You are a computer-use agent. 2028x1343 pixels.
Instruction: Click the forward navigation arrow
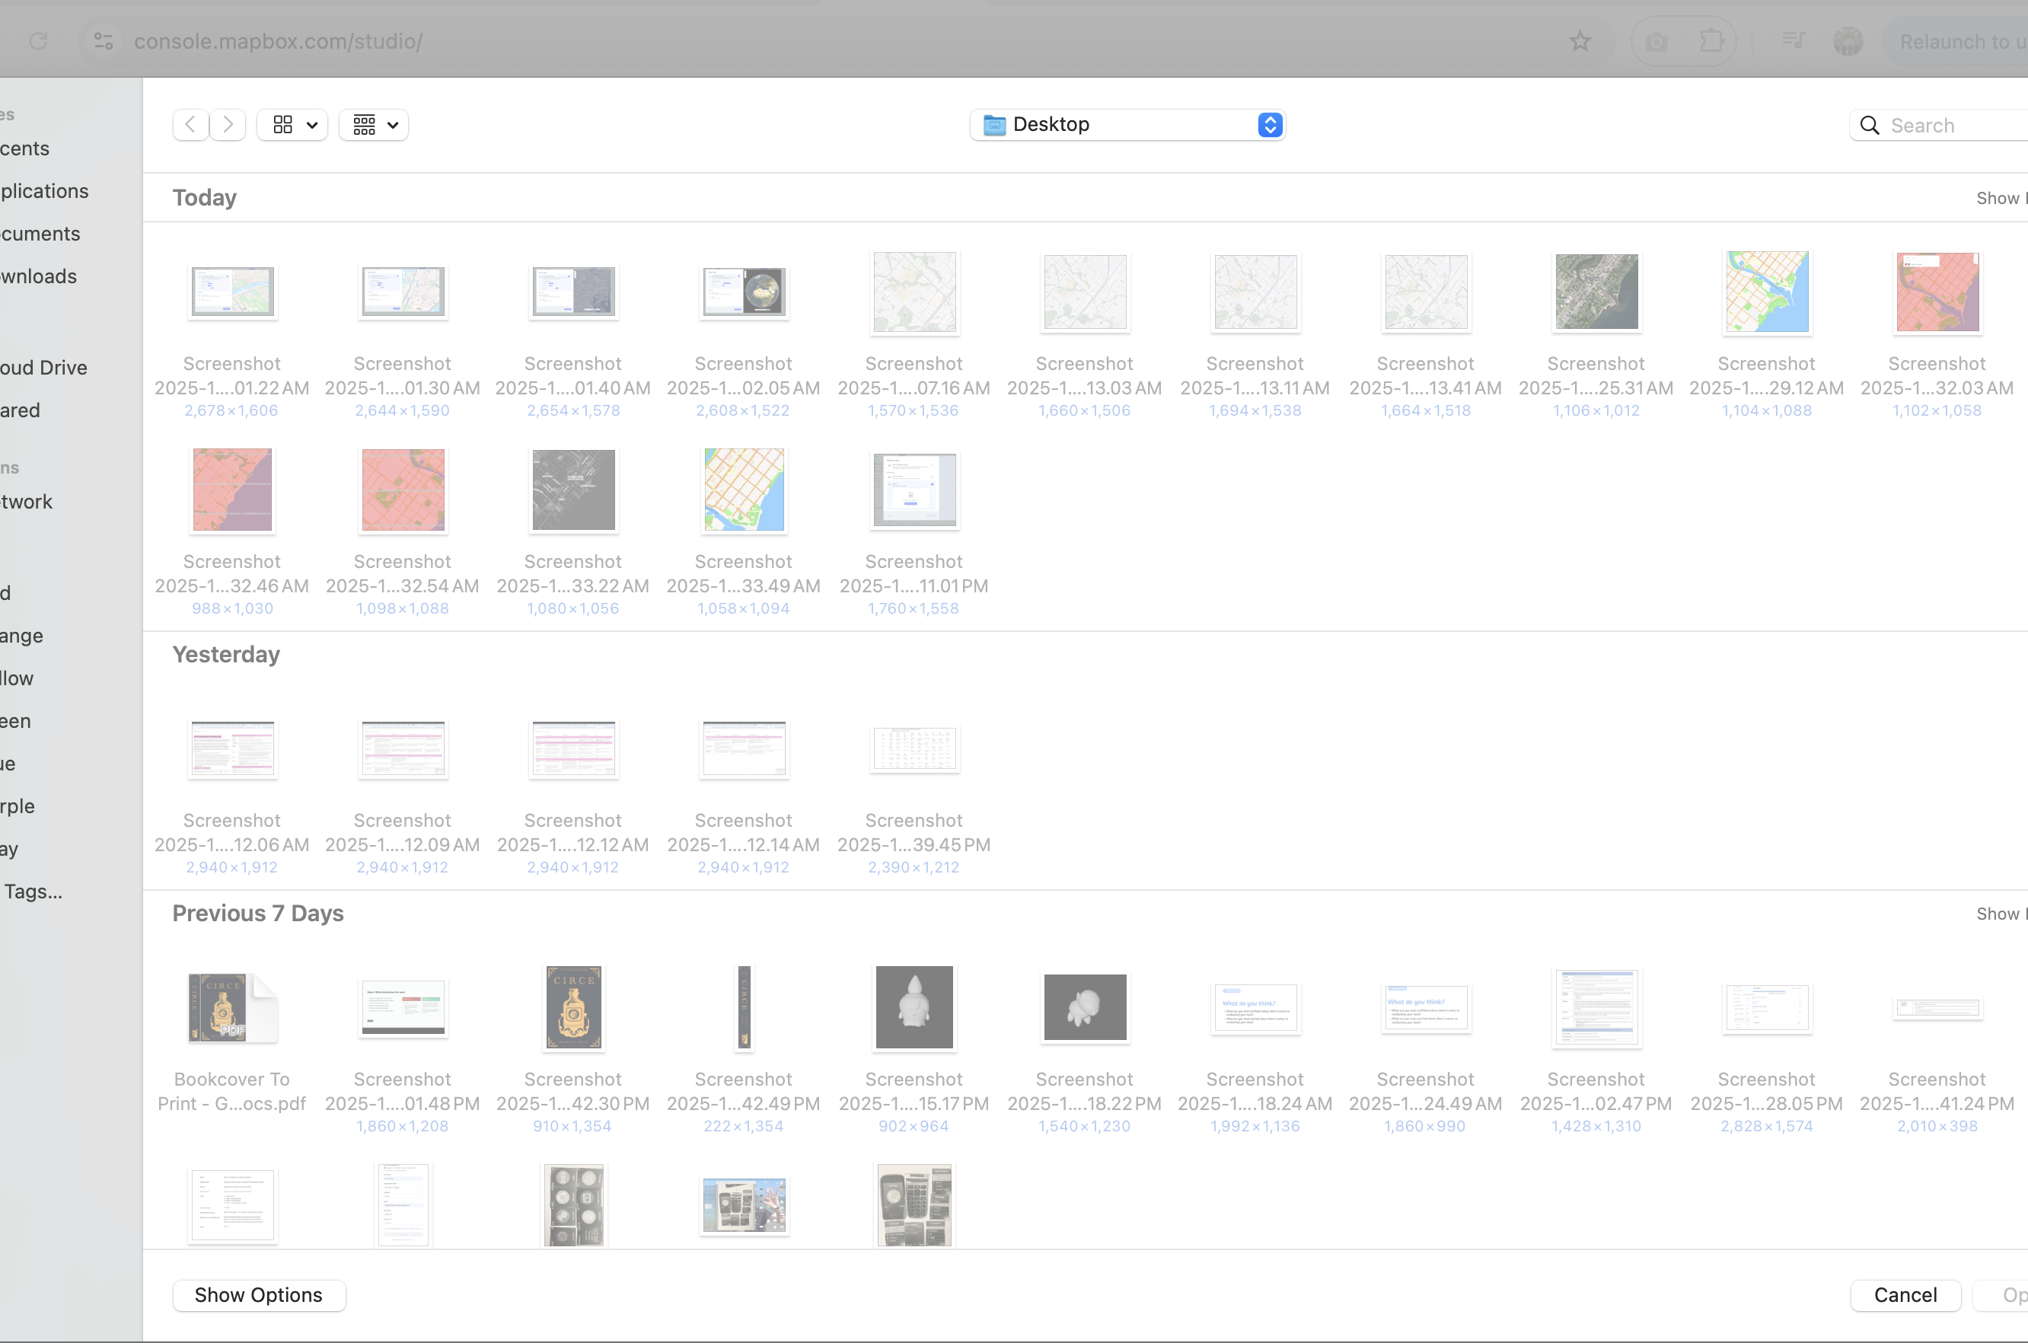228,125
